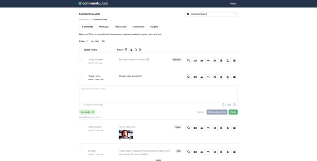The image size is (317, 161).
Task: Open the Bin folder
Action: [103, 41]
